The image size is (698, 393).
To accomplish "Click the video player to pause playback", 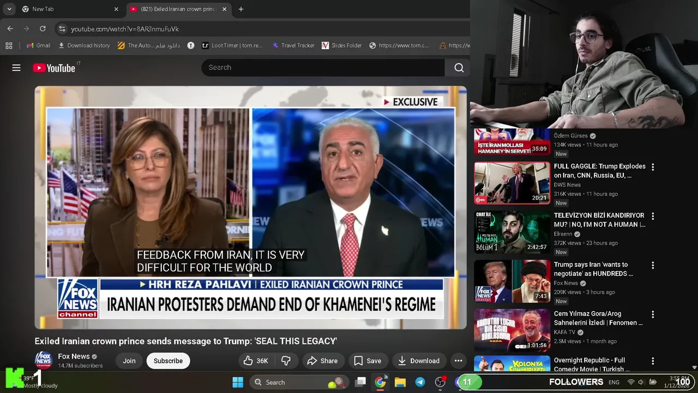I will coord(250,207).
